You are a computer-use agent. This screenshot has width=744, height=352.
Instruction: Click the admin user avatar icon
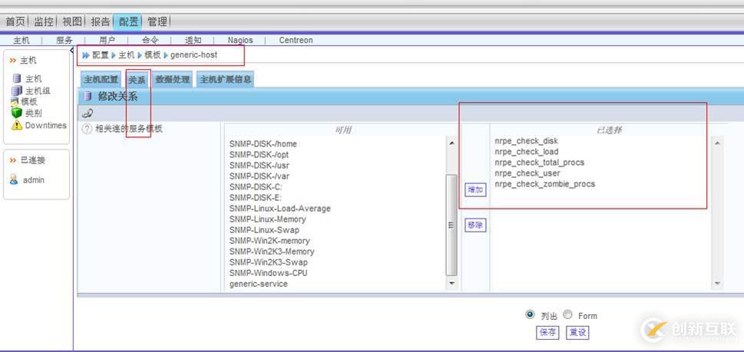pos(14,179)
